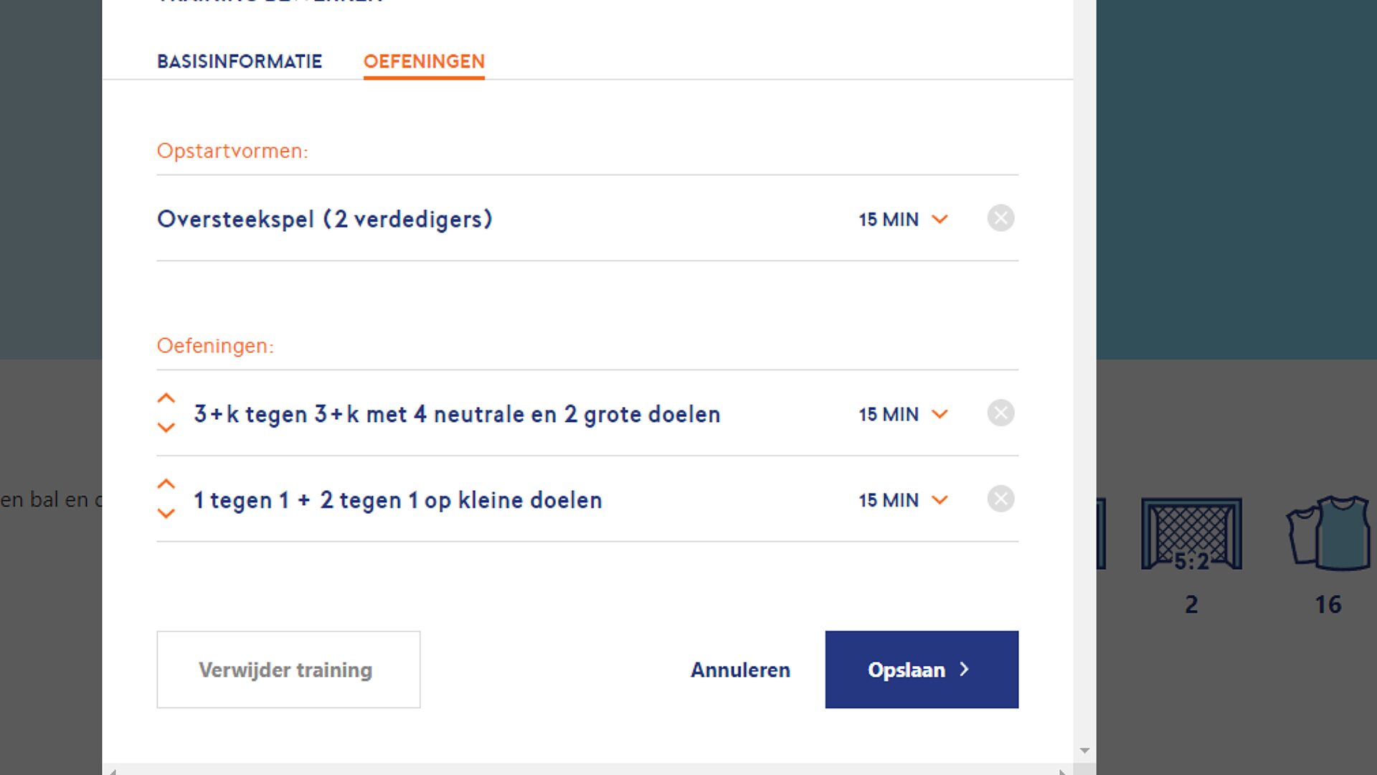The image size is (1377, 775).
Task: Click the scrollbar down arrow
Action: [1084, 751]
